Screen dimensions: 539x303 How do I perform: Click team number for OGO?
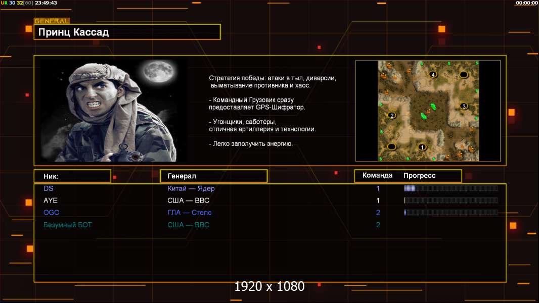[378, 213]
